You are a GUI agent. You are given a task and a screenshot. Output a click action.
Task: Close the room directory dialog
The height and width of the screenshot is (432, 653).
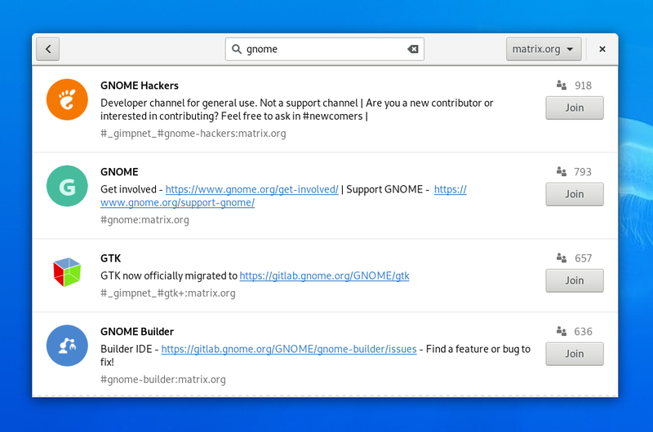(602, 49)
